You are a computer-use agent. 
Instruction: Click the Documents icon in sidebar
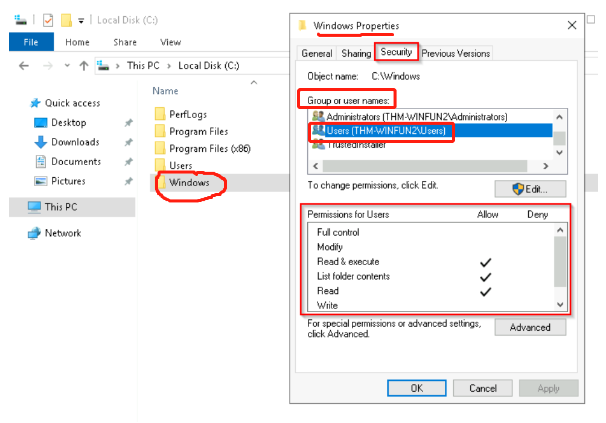click(x=40, y=161)
